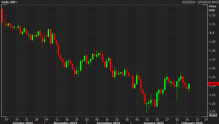The width and height of the screenshot is (219, 124).
Task: Click the 09 date tick in December
Action: tap(97, 120)
